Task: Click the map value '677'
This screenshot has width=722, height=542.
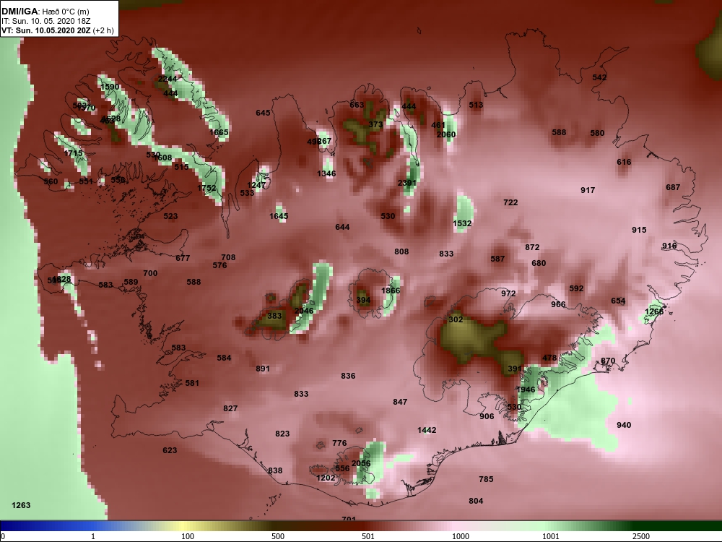Action: tap(183, 259)
